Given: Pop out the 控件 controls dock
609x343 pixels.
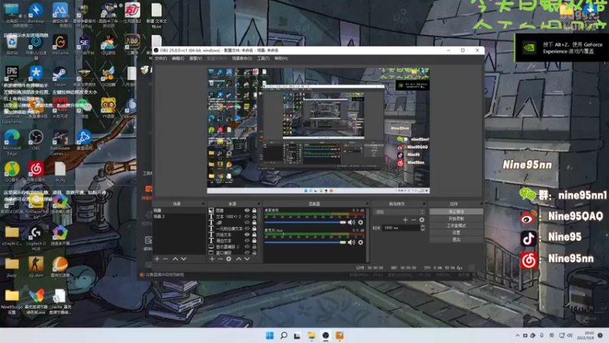Looking at the screenshot, I should click(x=481, y=204).
